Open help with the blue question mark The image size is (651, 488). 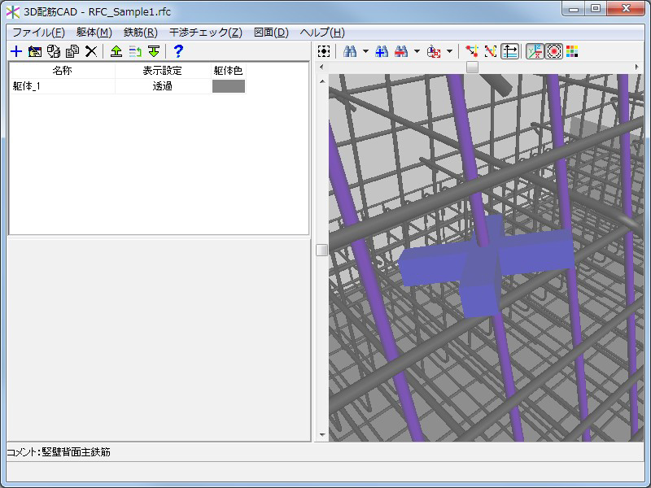pos(179,51)
